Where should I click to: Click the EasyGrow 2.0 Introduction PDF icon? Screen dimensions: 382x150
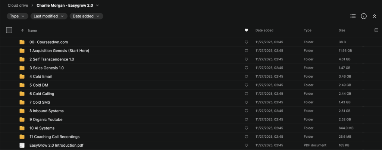pyautogui.click(x=22, y=145)
